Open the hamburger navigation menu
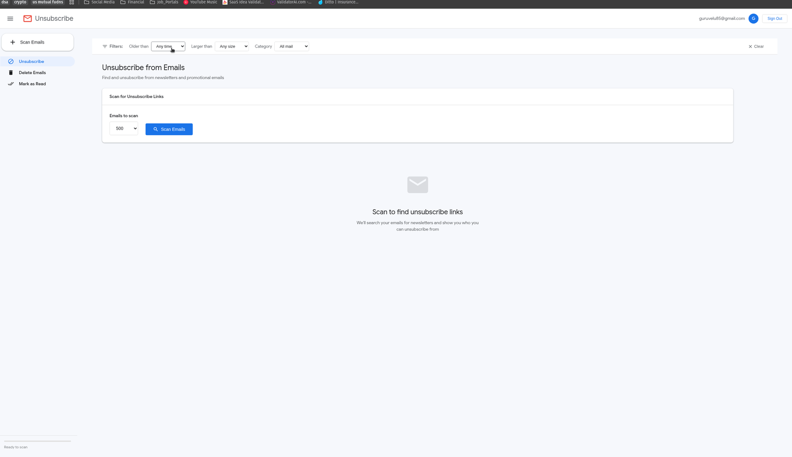The image size is (792, 457). click(x=10, y=18)
